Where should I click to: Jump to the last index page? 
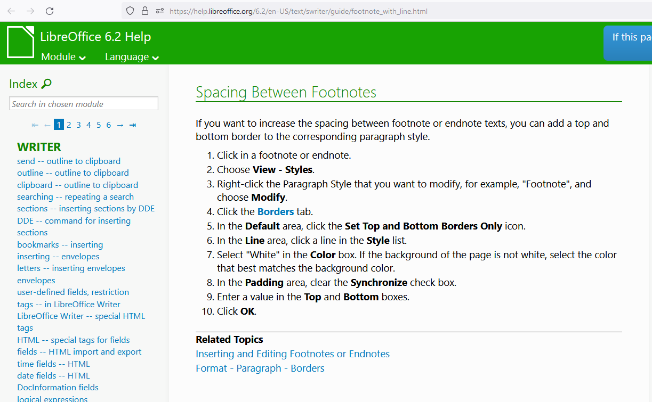coord(132,125)
